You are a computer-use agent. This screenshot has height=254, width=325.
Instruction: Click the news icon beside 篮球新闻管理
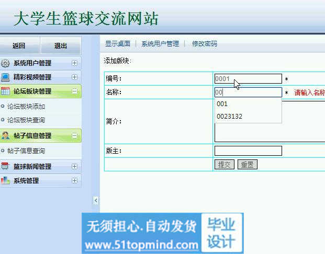click(x=5, y=166)
